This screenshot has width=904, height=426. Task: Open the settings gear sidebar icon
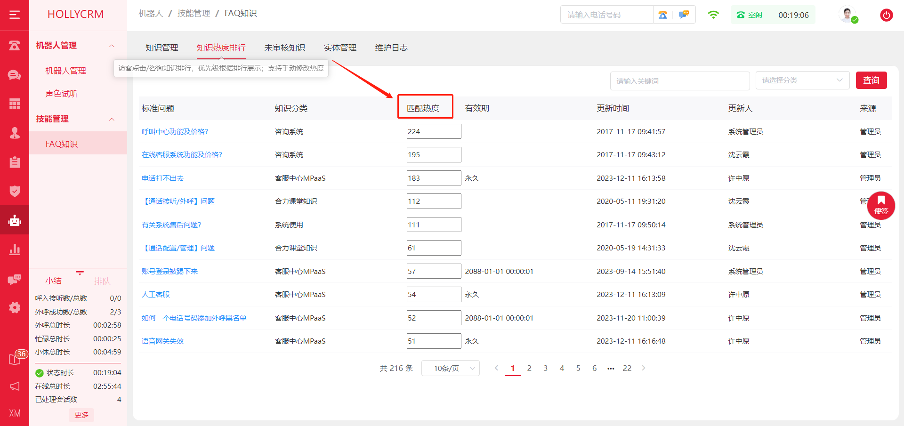pyautogui.click(x=15, y=307)
